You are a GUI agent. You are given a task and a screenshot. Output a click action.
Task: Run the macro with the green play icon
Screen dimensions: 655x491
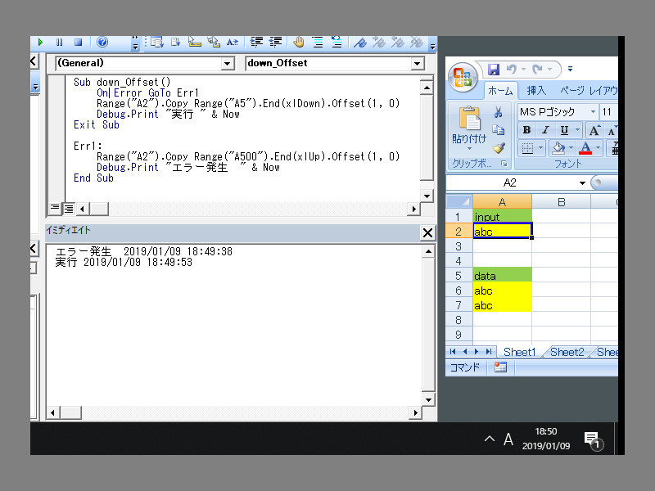40,43
